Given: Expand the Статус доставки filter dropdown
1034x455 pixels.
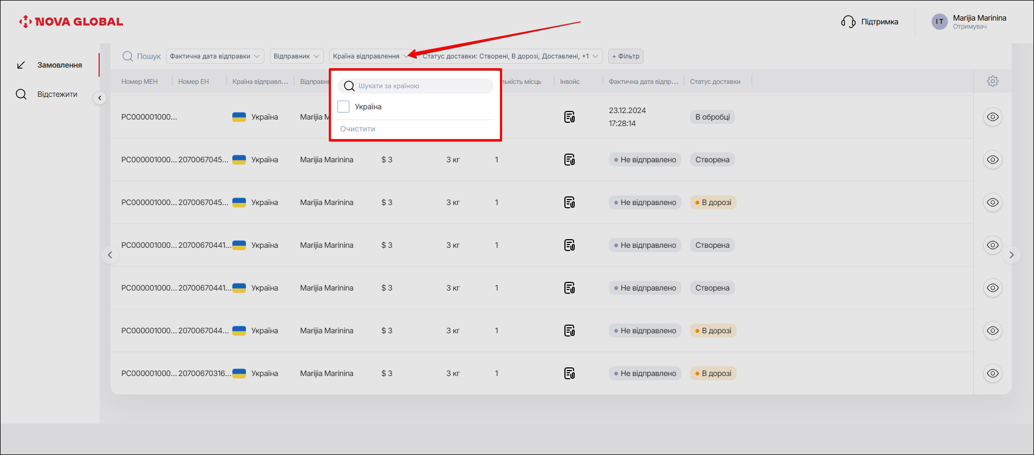Looking at the screenshot, I should (x=510, y=56).
